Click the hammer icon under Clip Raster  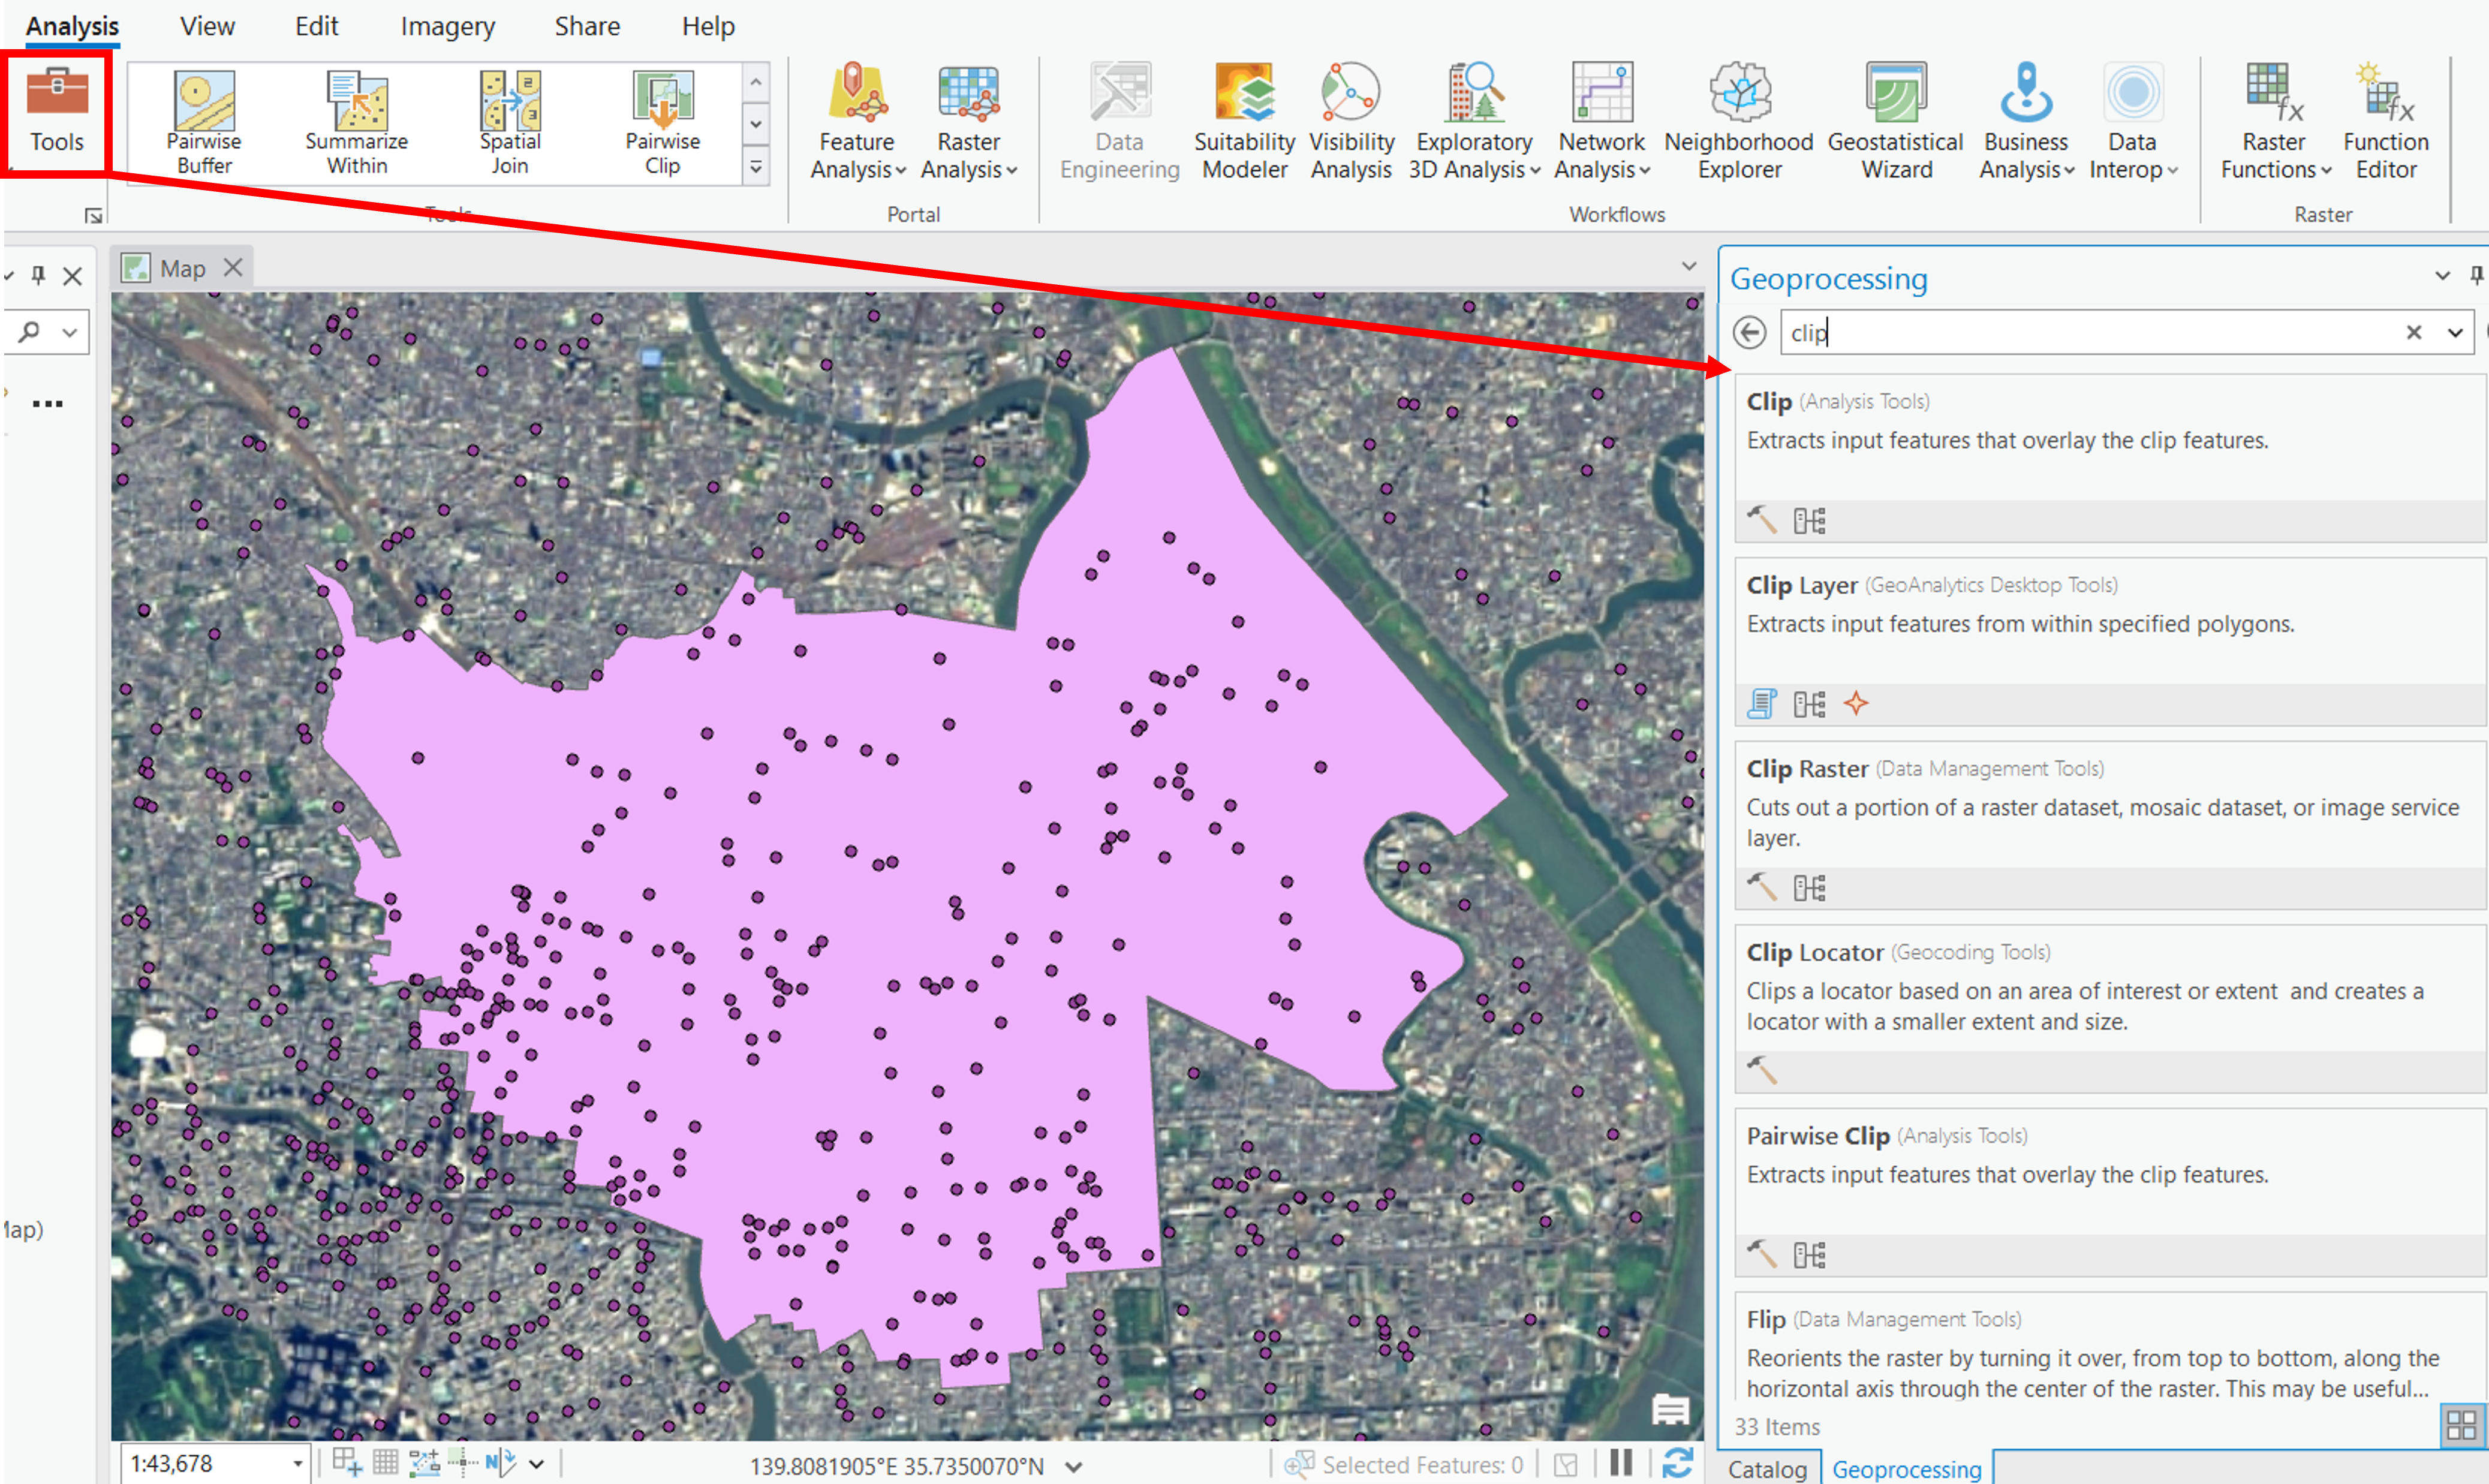[x=1761, y=887]
